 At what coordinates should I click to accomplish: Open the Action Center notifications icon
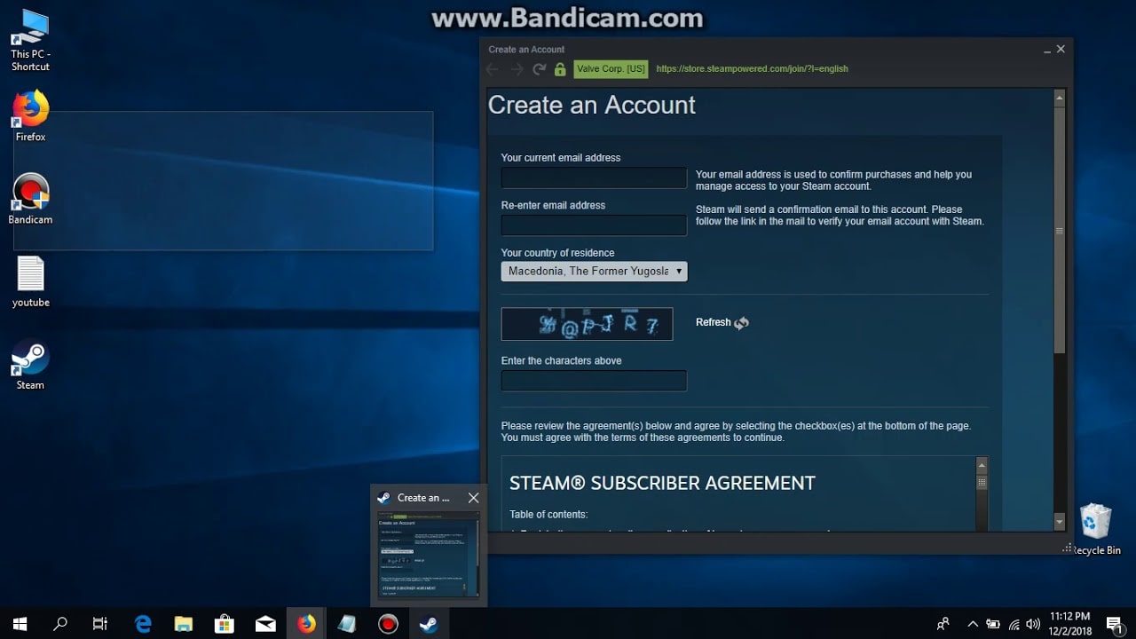coord(1115,625)
